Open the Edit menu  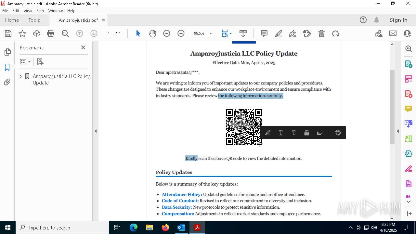[16, 10]
